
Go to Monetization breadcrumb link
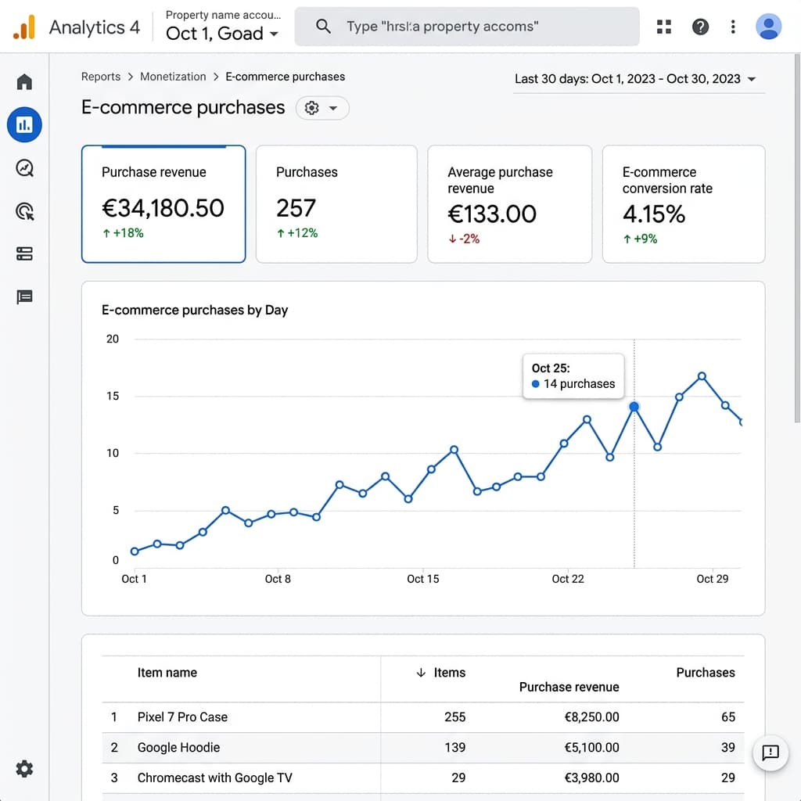[173, 77]
